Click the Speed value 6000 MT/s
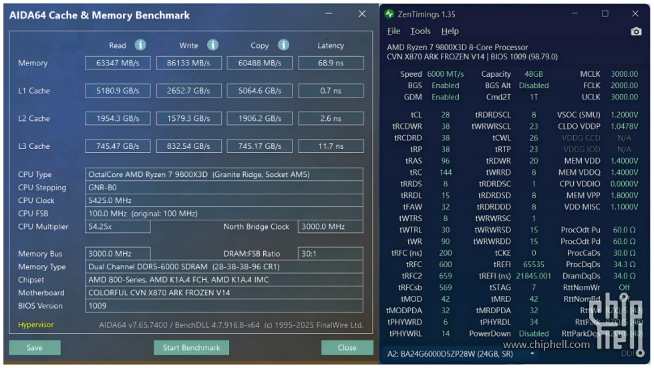The height and width of the screenshot is (368, 654). click(x=445, y=73)
